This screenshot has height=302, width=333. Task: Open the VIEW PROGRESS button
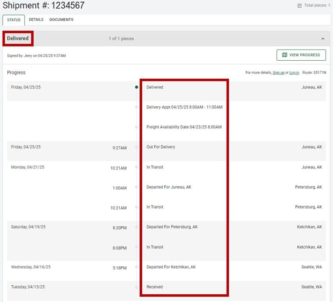(x=301, y=55)
